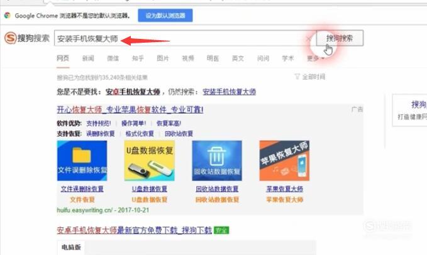Click the 广告 ad label
This screenshot has height=255, width=427.
coord(357,109)
